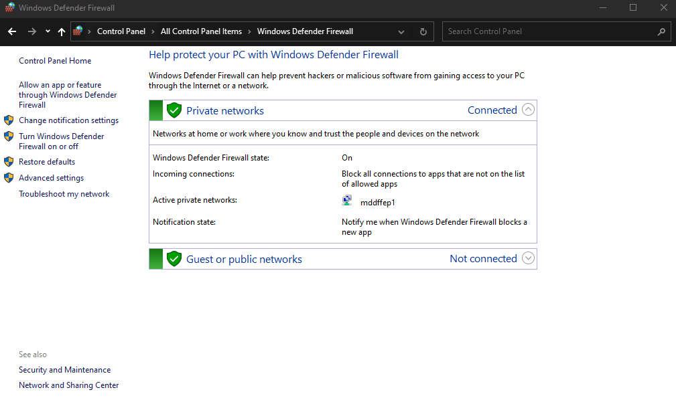Click shield icon beside Change notification settings
676x400 pixels.
pos(9,120)
